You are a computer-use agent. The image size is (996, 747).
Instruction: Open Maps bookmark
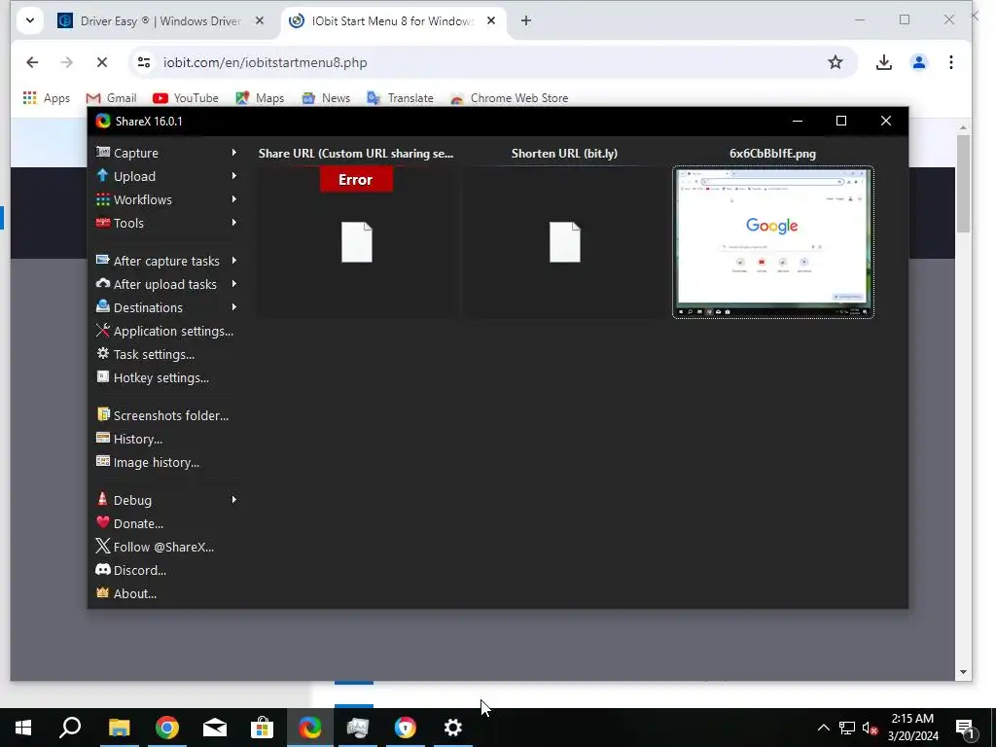tap(260, 98)
